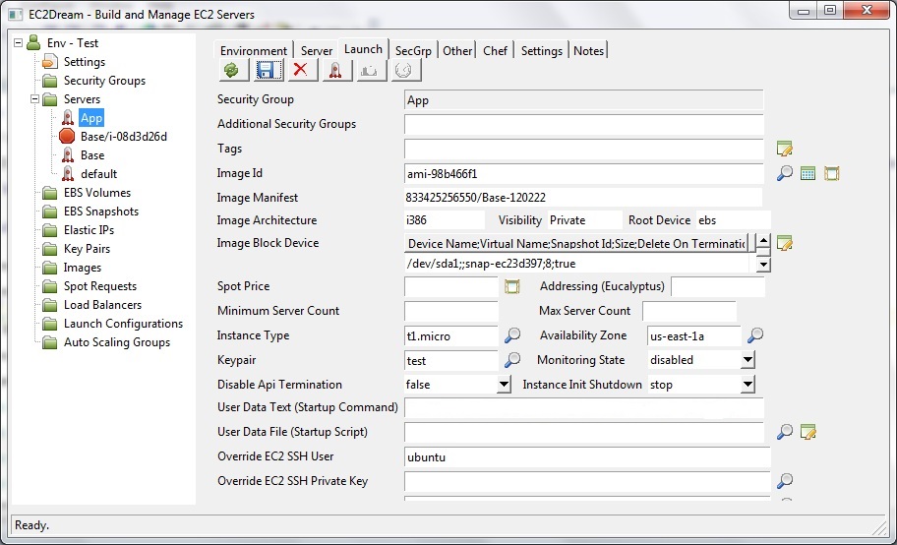Image resolution: width=897 pixels, height=545 pixels.
Task: Select the default server tree item
Action: point(99,173)
